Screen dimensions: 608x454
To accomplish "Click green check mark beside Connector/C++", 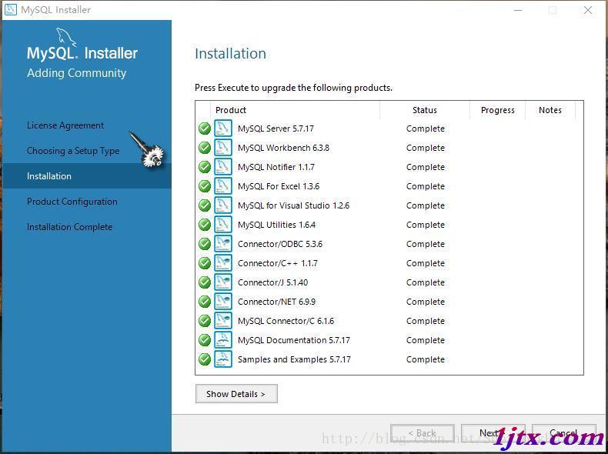I will 205,263.
